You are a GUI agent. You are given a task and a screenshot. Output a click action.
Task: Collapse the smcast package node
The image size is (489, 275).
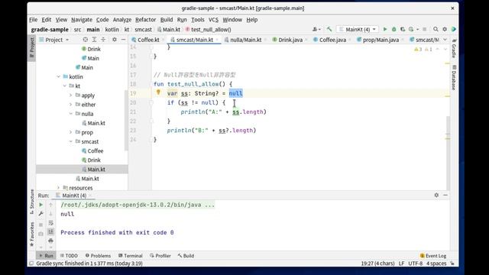coord(71,141)
